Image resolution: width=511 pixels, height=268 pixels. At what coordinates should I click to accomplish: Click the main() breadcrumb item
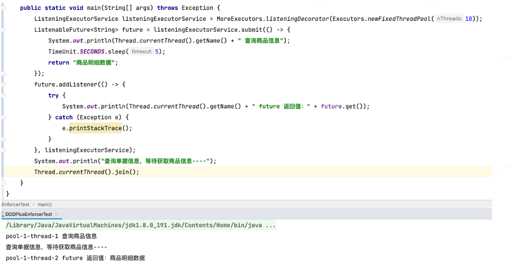point(44,205)
